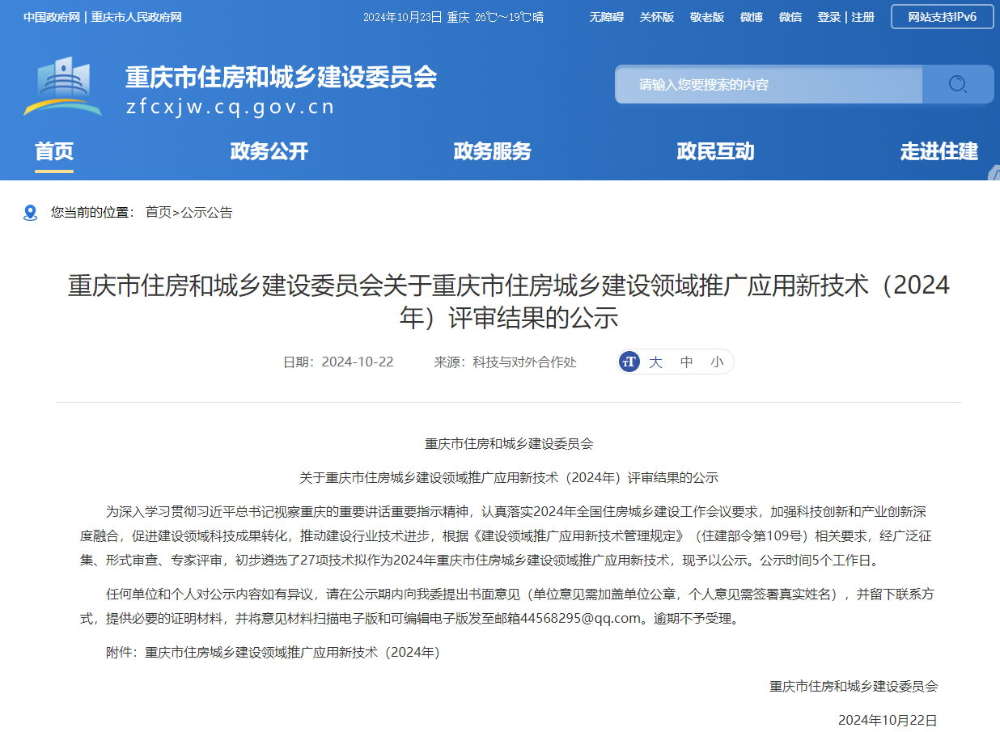Image resolution: width=1000 pixels, height=732 pixels.
Task: Open the 政务服务 menu
Action: pos(492,151)
